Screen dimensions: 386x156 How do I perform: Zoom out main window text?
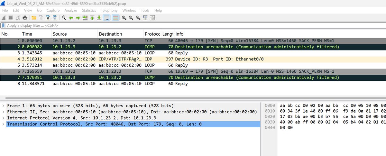131,17
